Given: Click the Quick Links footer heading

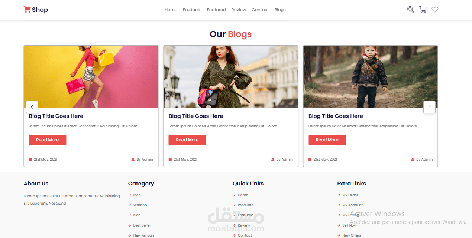Looking at the screenshot, I should tap(248, 184).
